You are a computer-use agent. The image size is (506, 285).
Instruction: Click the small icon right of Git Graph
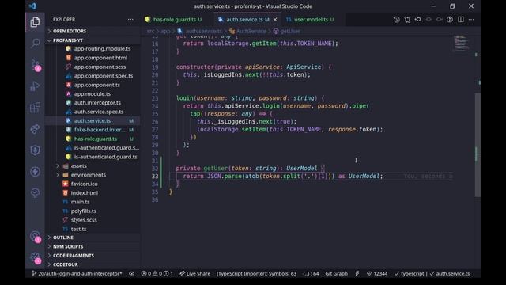point(357,273)
